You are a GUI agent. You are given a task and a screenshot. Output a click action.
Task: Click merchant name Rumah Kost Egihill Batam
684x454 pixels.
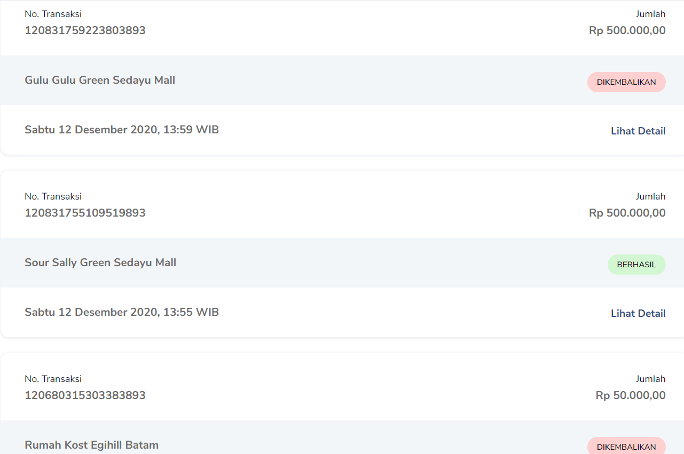(x=91, y=445)
